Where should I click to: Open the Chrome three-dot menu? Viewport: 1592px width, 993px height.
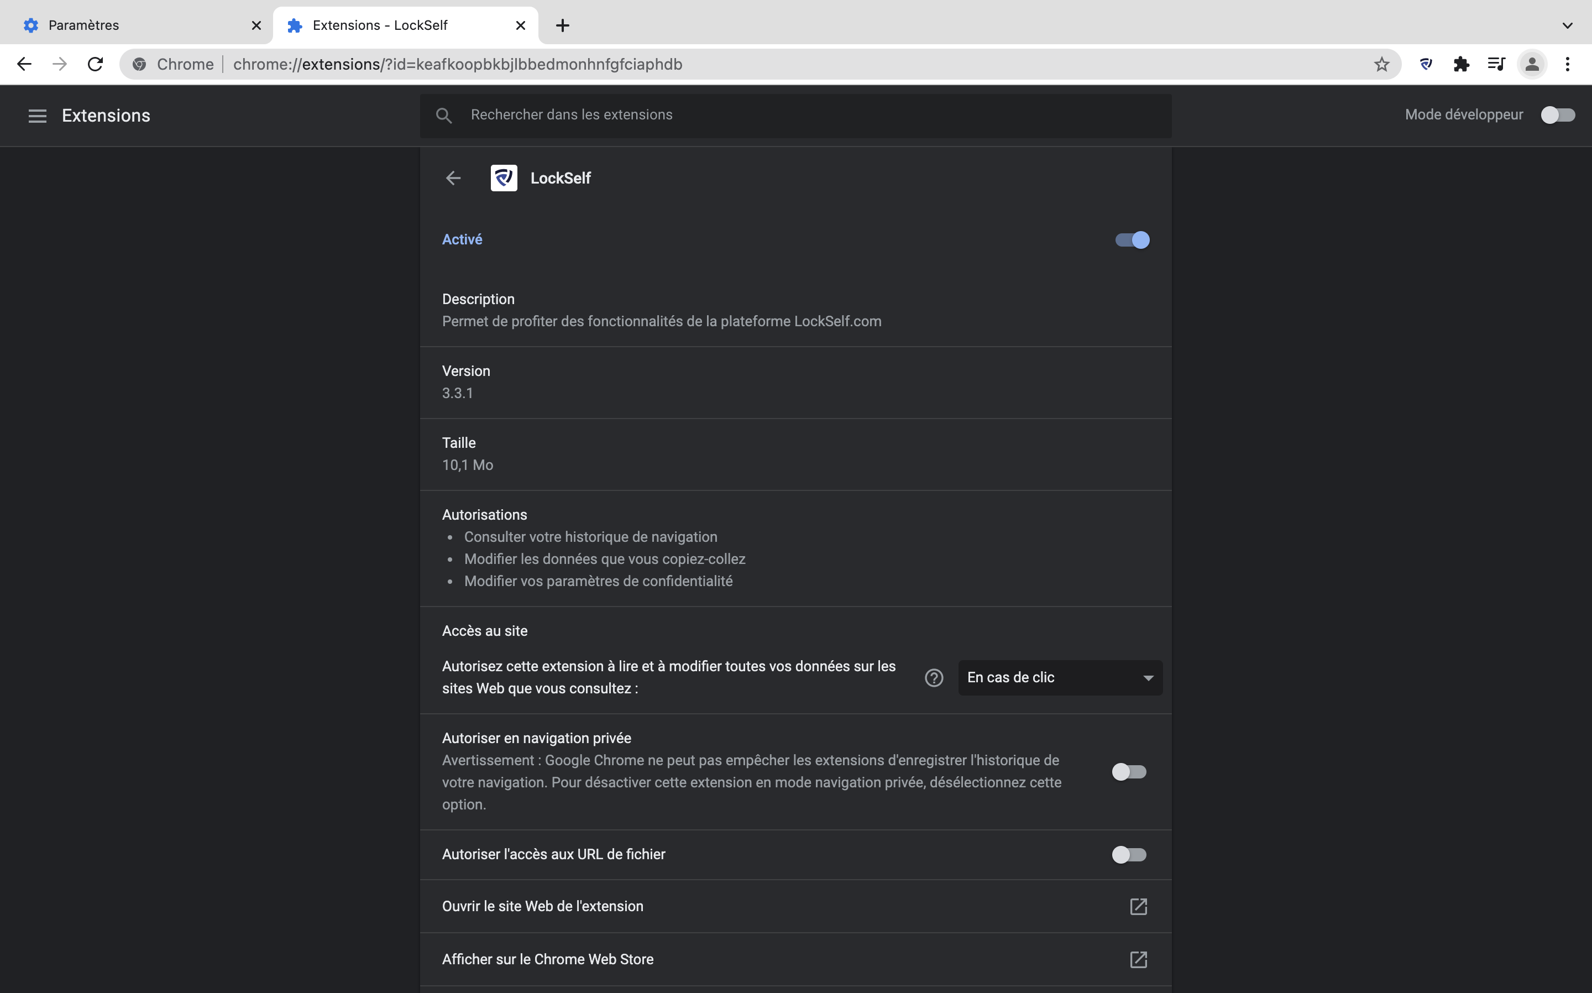pos(1567,64)
